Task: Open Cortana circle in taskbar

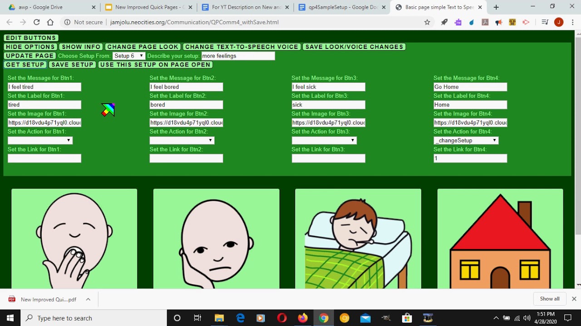Action: [177, 318]
